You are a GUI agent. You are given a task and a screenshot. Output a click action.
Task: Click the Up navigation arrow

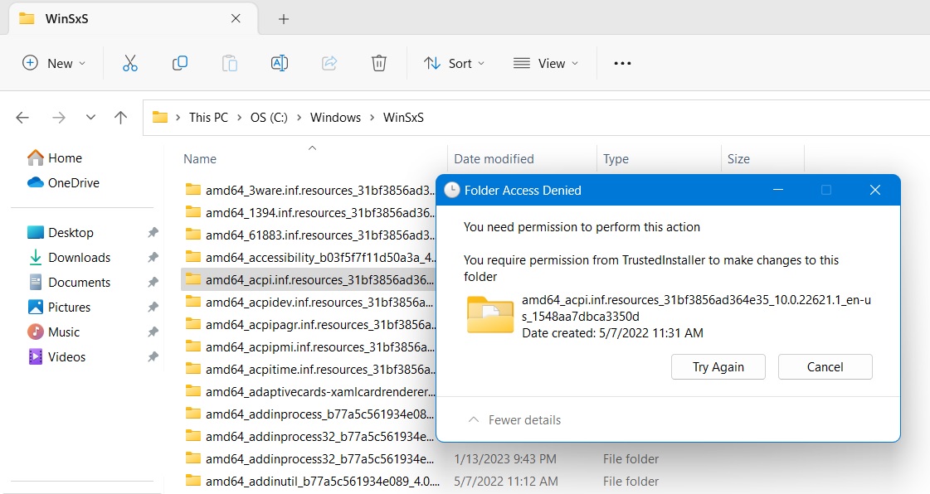click(x=120, y=117)
